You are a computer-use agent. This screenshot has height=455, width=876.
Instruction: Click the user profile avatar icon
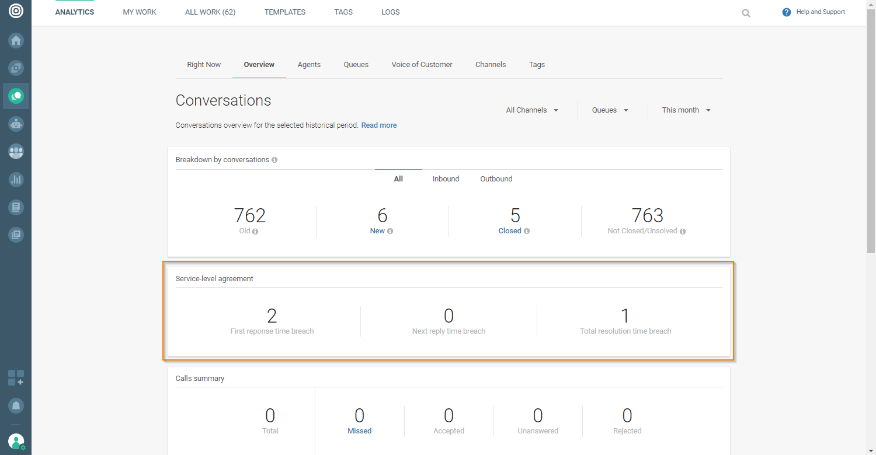point(16,442)
